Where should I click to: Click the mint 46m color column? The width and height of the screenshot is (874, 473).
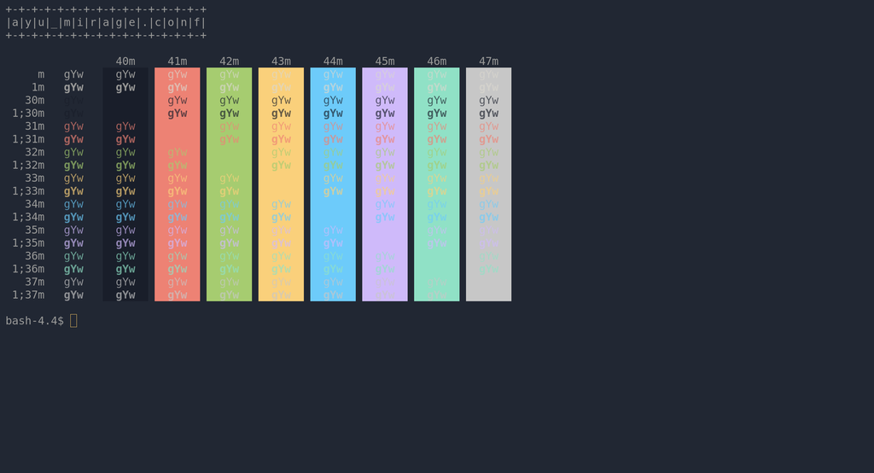437,184
